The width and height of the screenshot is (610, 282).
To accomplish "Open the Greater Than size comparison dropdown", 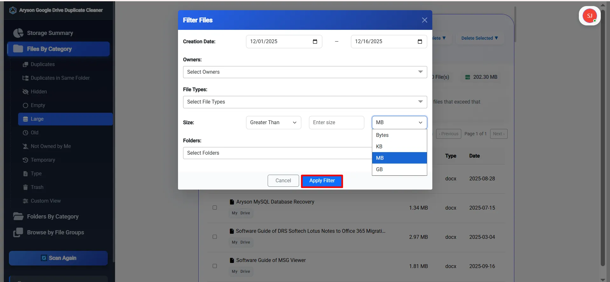I will click(273, 123).
